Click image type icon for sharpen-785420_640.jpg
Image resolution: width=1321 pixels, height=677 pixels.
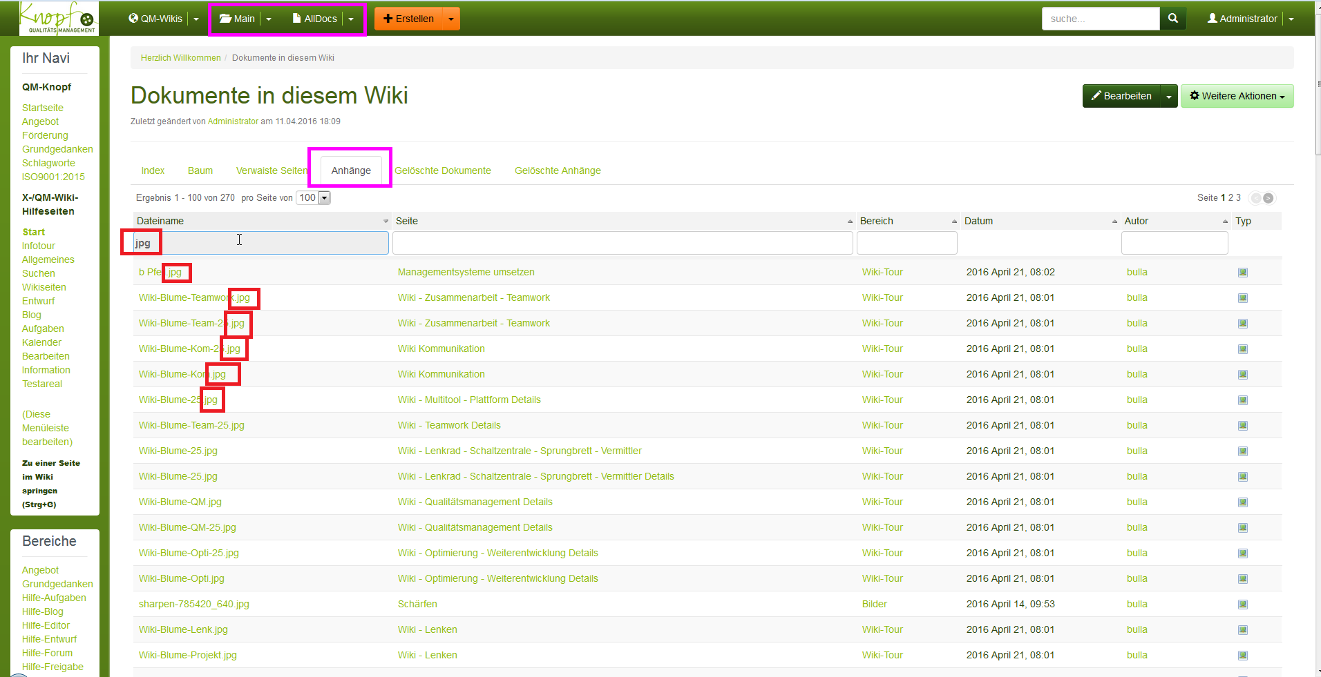coord(1242,605)
